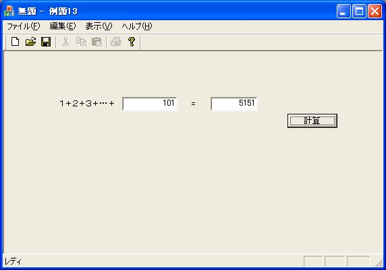Click the toolbar gripper handle

[6, 42]
